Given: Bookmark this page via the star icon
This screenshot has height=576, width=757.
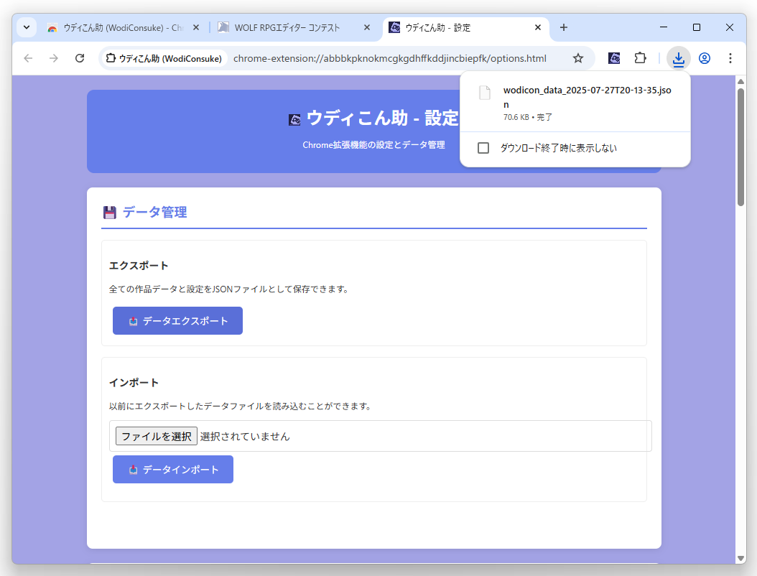Looking at the screenshot, I should [x=578, y=58].
